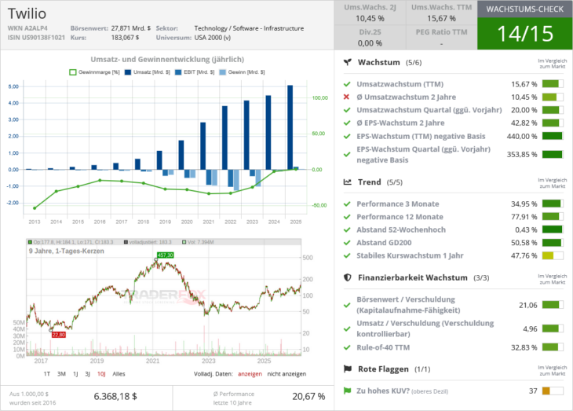Screen dimensions: 573x411
Task: Click the Ums.Wachs. 2J value 10,45 %
Action: 370,18
